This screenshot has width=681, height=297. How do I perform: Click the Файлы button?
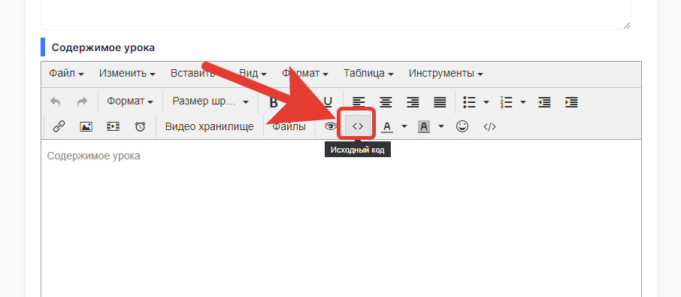289,127
